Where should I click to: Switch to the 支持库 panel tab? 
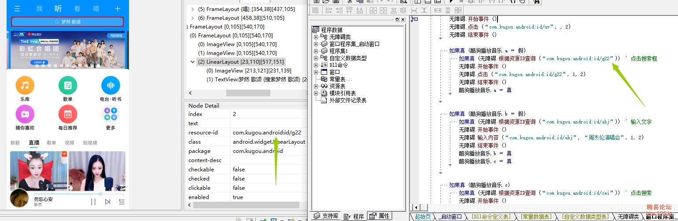click(x=326, y=216)
